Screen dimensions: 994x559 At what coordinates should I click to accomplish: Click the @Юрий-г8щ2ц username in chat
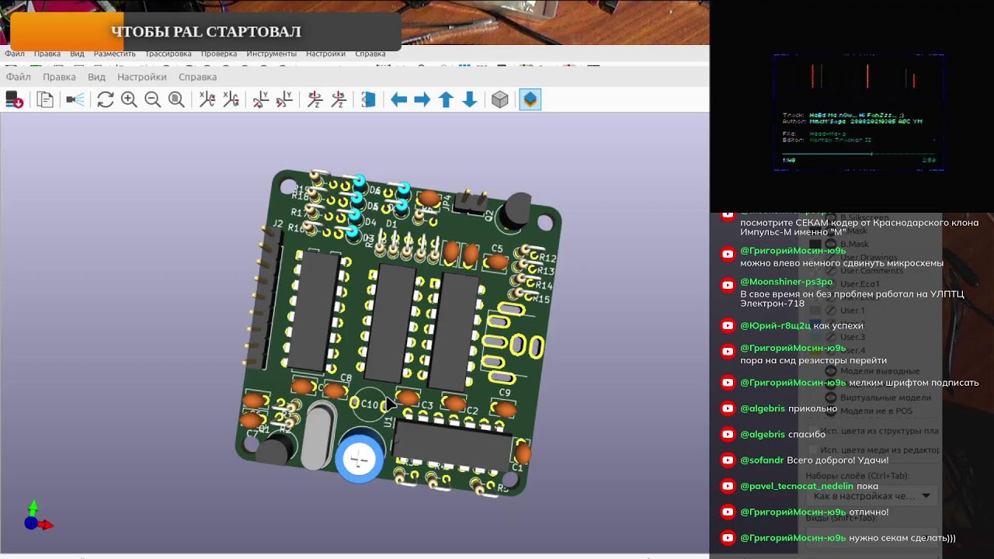775,325
